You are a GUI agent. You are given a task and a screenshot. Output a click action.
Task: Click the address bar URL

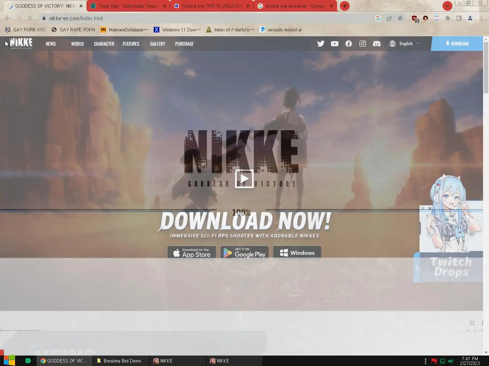click(76, 18)
